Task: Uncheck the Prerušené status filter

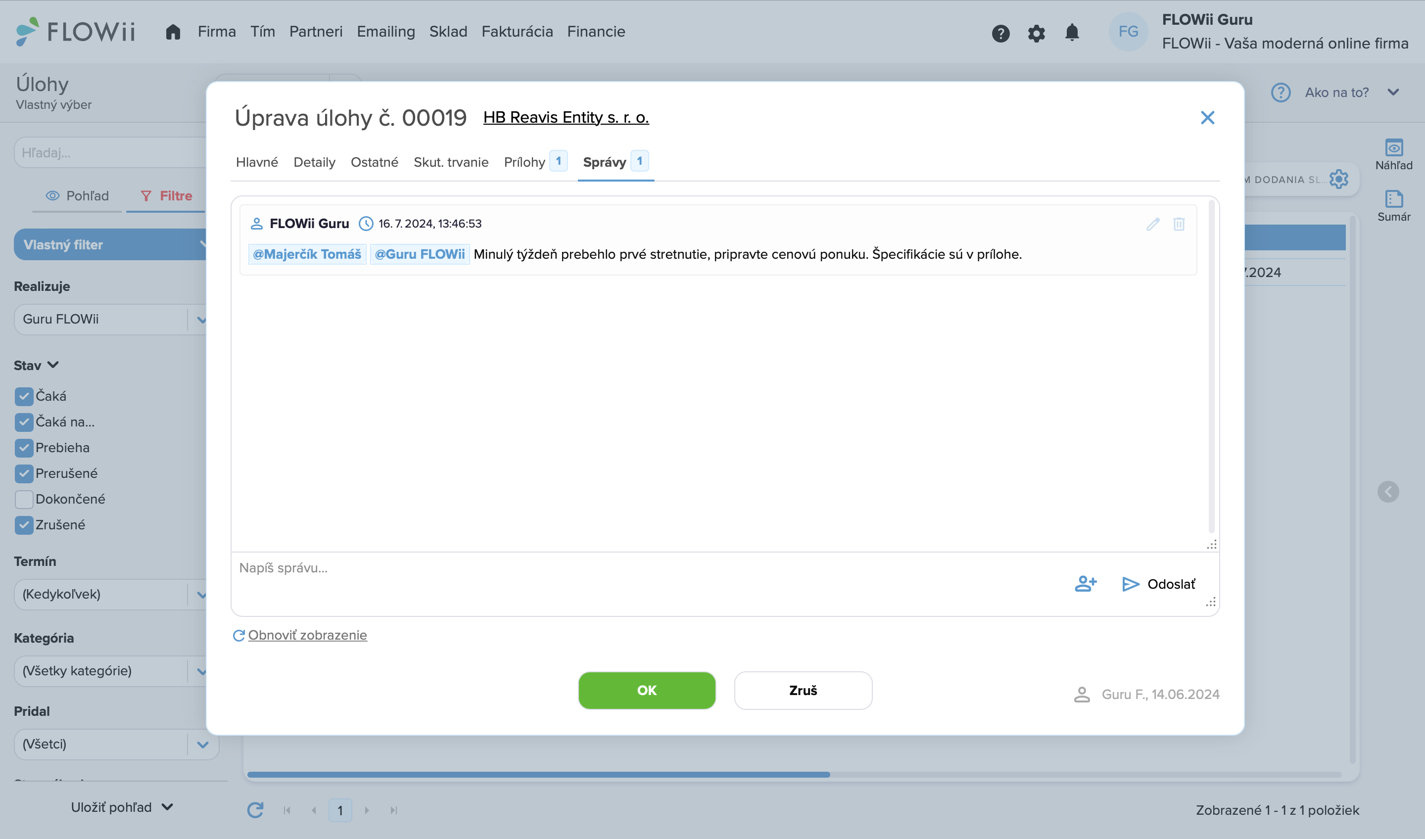Action: (x=24, y=473)
